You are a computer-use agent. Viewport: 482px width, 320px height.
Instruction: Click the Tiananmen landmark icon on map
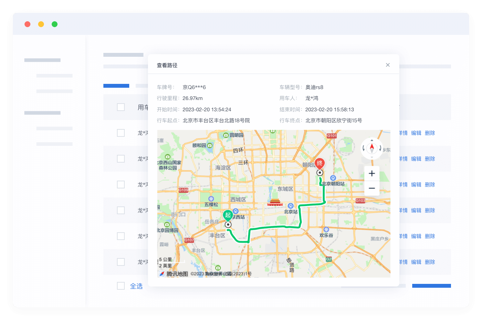pos(275,203)
